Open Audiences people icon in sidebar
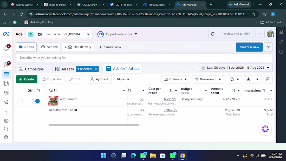 click(x=6, y=93)
